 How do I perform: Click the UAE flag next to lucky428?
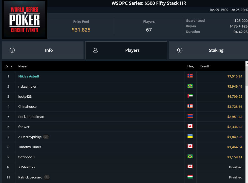coord(190,96)
